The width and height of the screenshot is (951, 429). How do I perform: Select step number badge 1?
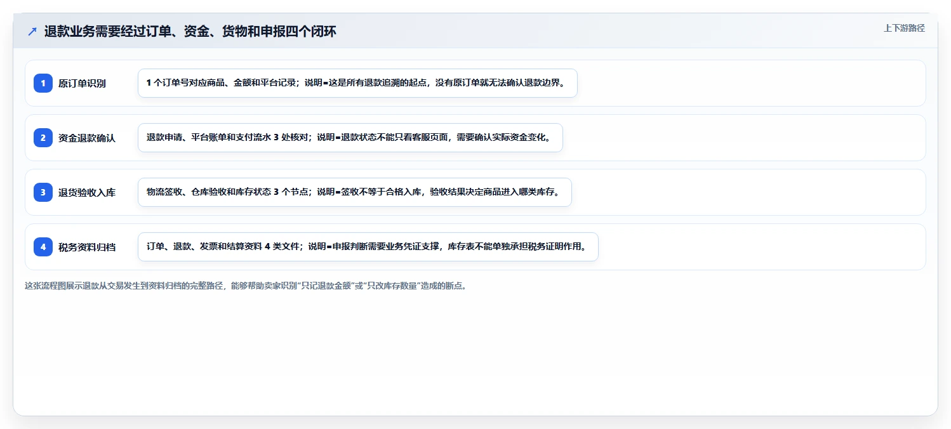[x=43, y=83]
